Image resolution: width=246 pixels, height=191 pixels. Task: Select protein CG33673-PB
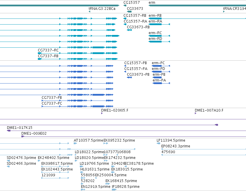tap(138, 75)
